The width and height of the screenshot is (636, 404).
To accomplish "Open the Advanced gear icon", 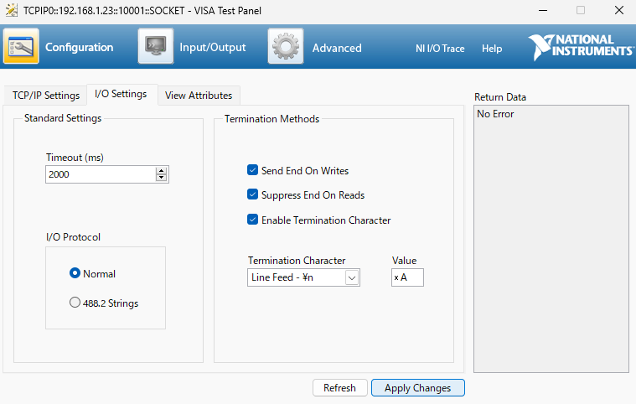I will (x=286, y=46).
